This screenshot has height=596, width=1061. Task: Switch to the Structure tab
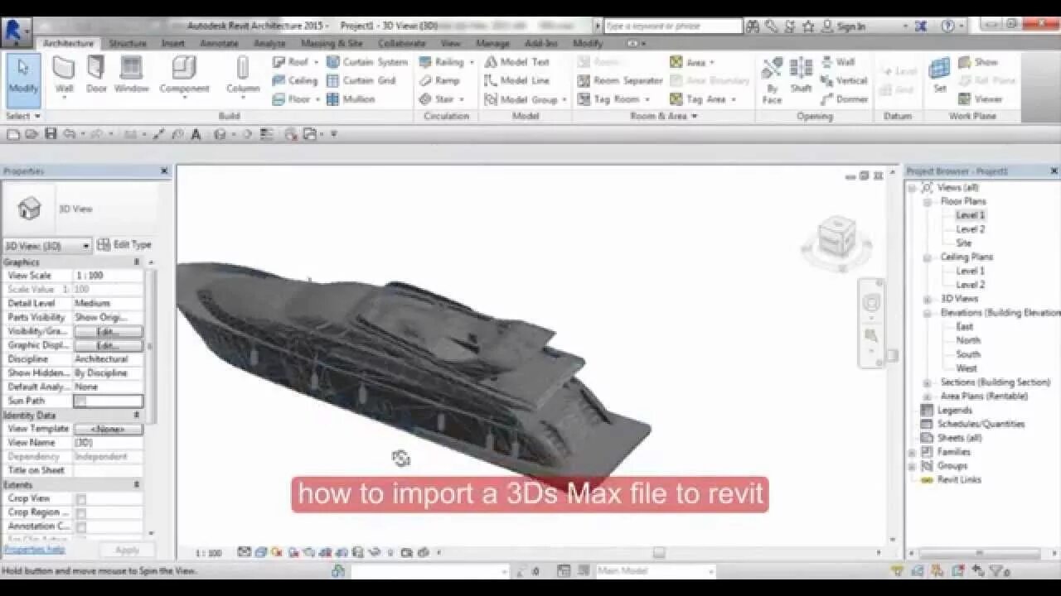pos(128,43)
